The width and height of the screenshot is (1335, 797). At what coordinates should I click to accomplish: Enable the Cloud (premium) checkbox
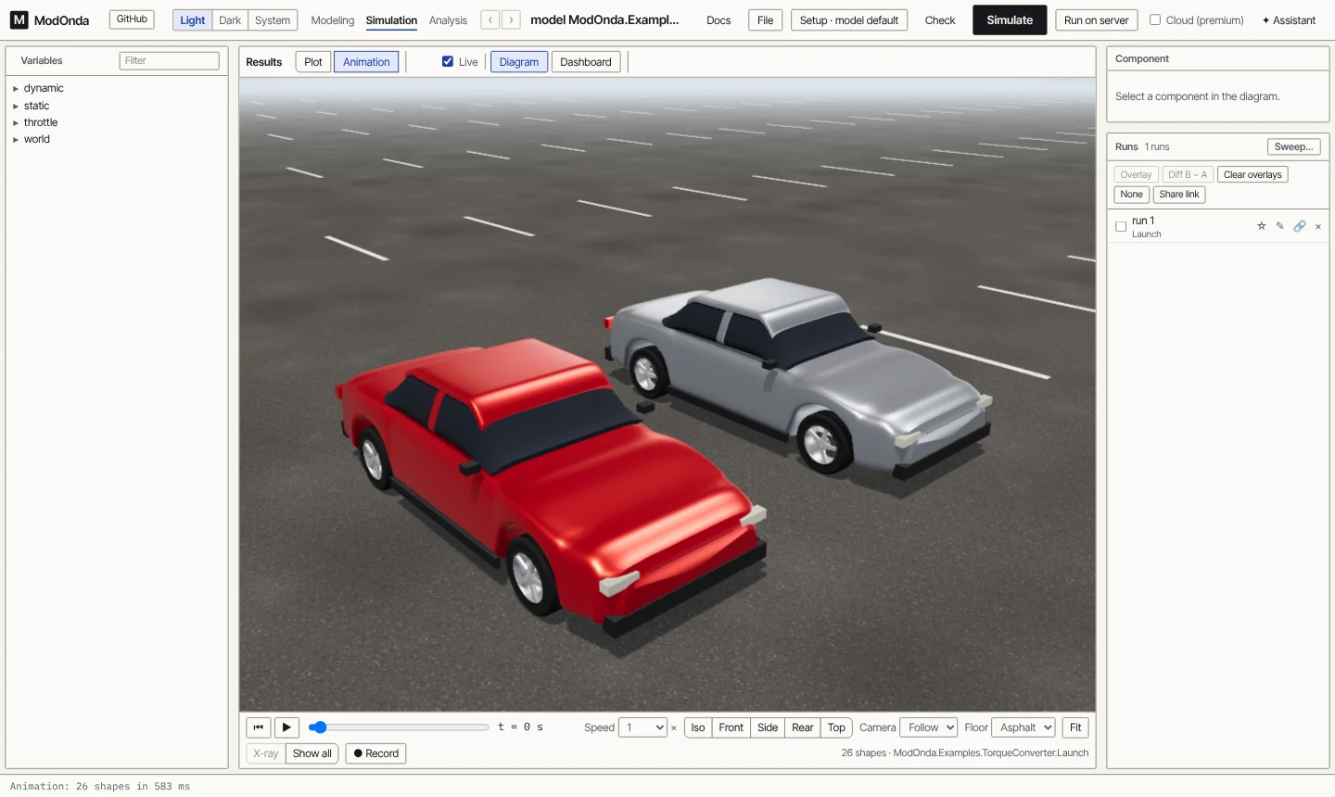[x=1155, y=19]
